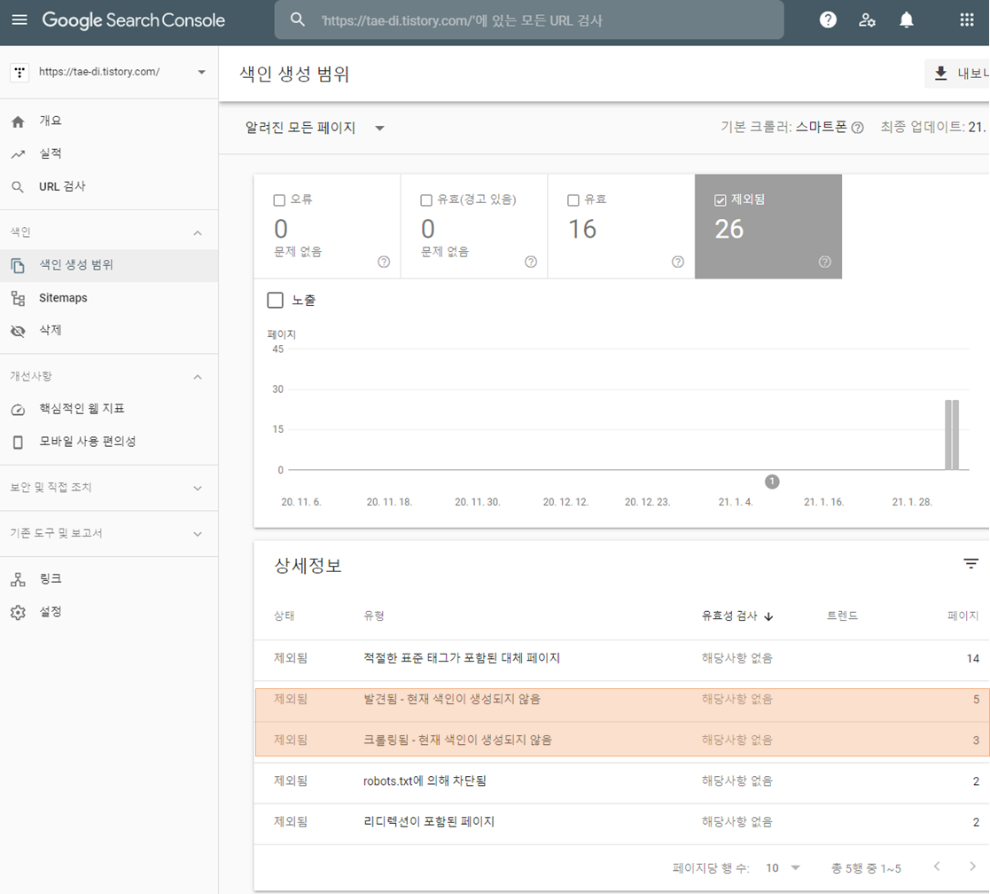This screenshot has height=894, width=990.
Task: Click the filter icon in 상세정보 panel
Action: 970,562
